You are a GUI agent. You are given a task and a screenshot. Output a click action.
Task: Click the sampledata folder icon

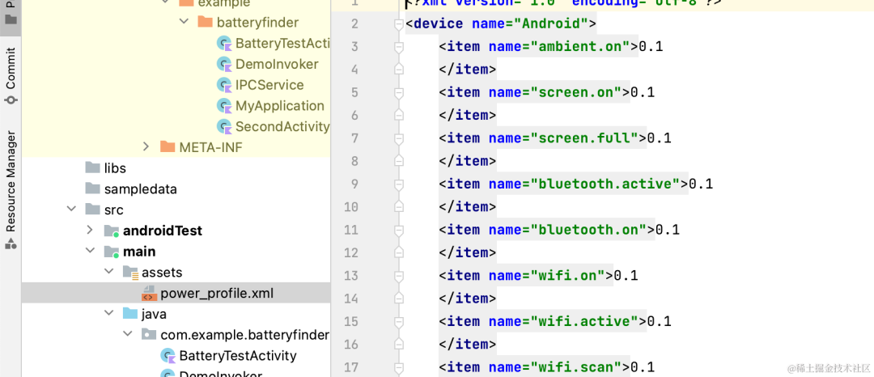92,188
